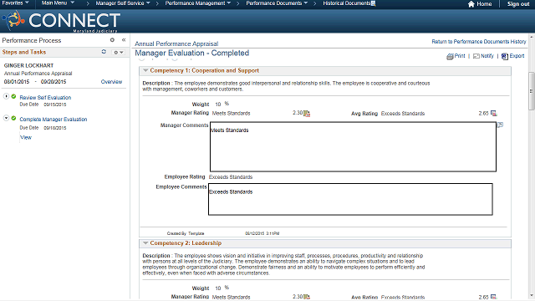Click the View link under Manager Evaluation
Screen dimensions: 535x301
(x=26, y=137)
